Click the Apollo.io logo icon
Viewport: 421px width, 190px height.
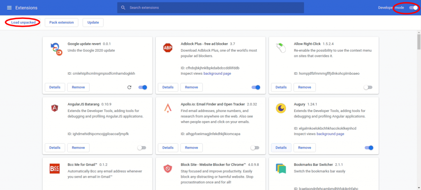(x=168, y=108)
